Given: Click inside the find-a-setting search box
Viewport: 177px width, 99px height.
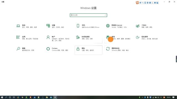Looking at the screenshot, I should click(x=88, y=15).
